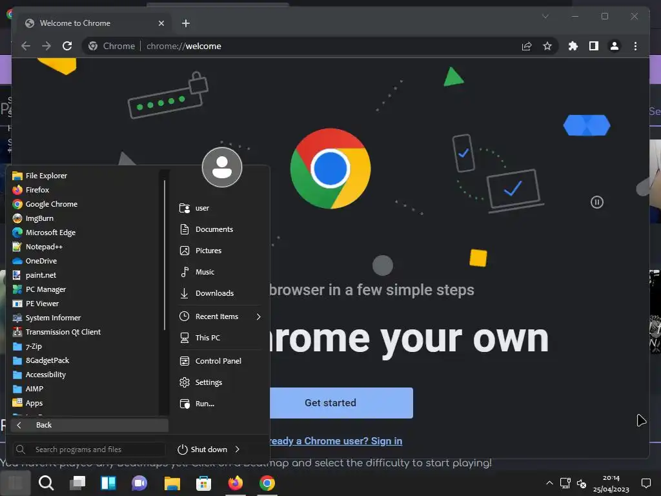
Task: Open Task View on the taskbar
Action: 77,483
